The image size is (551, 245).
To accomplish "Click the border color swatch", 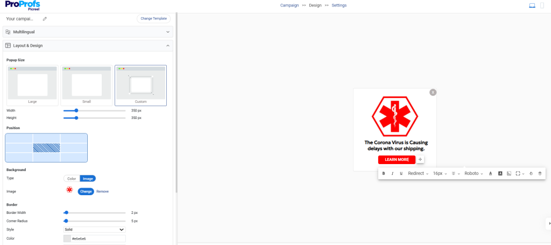I will tap(67, 239).
